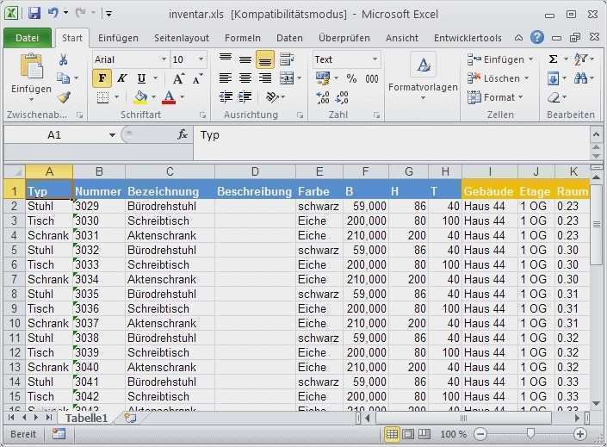
Task: Center the cell text horizontally
Action: point(245,78)
